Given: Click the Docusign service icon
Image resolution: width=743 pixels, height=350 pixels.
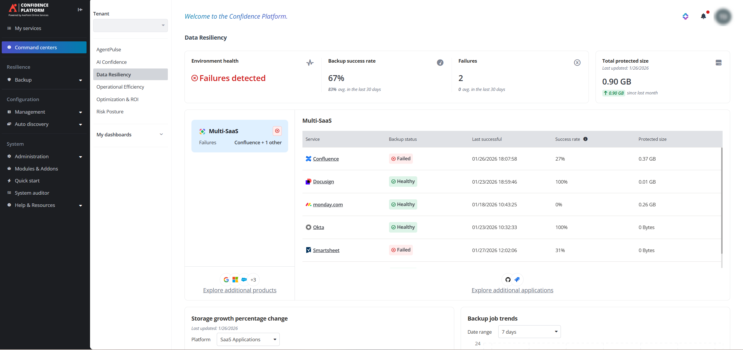Looking at the screenshot, I should 308,182.
